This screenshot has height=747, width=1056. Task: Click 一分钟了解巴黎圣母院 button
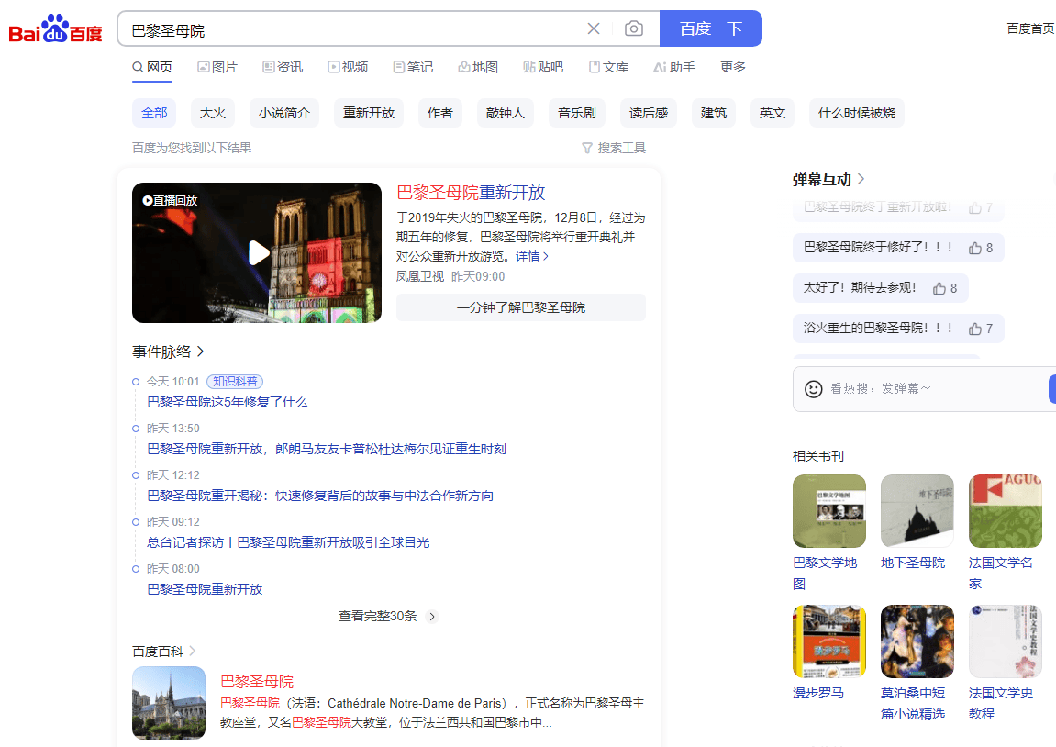pyautogui.click(x=520, y=307)
